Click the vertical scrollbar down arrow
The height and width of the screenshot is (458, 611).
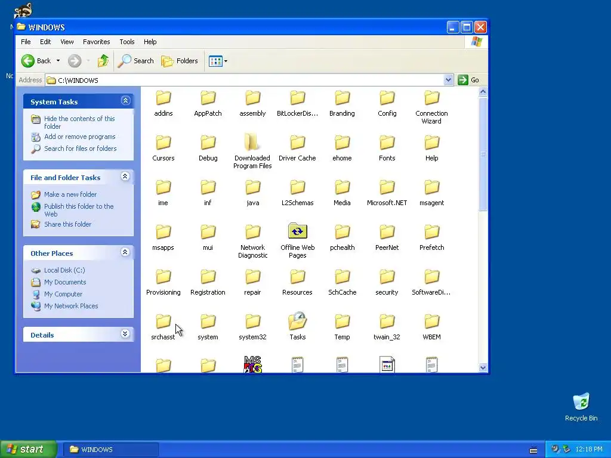click(483, 367)
